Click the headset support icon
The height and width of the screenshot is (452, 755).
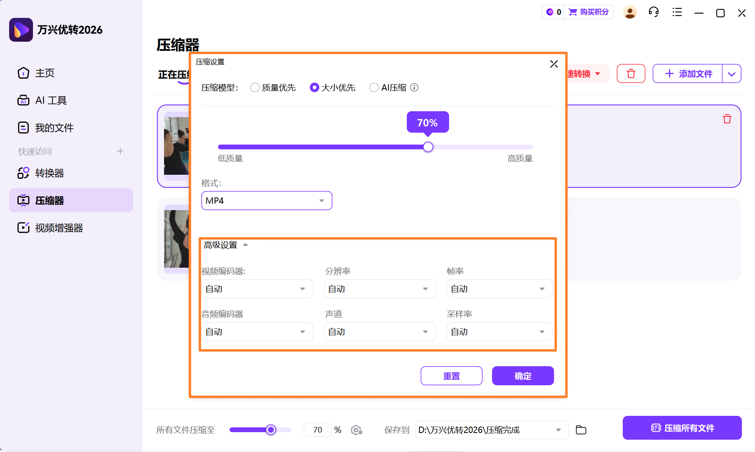[653, 12]
